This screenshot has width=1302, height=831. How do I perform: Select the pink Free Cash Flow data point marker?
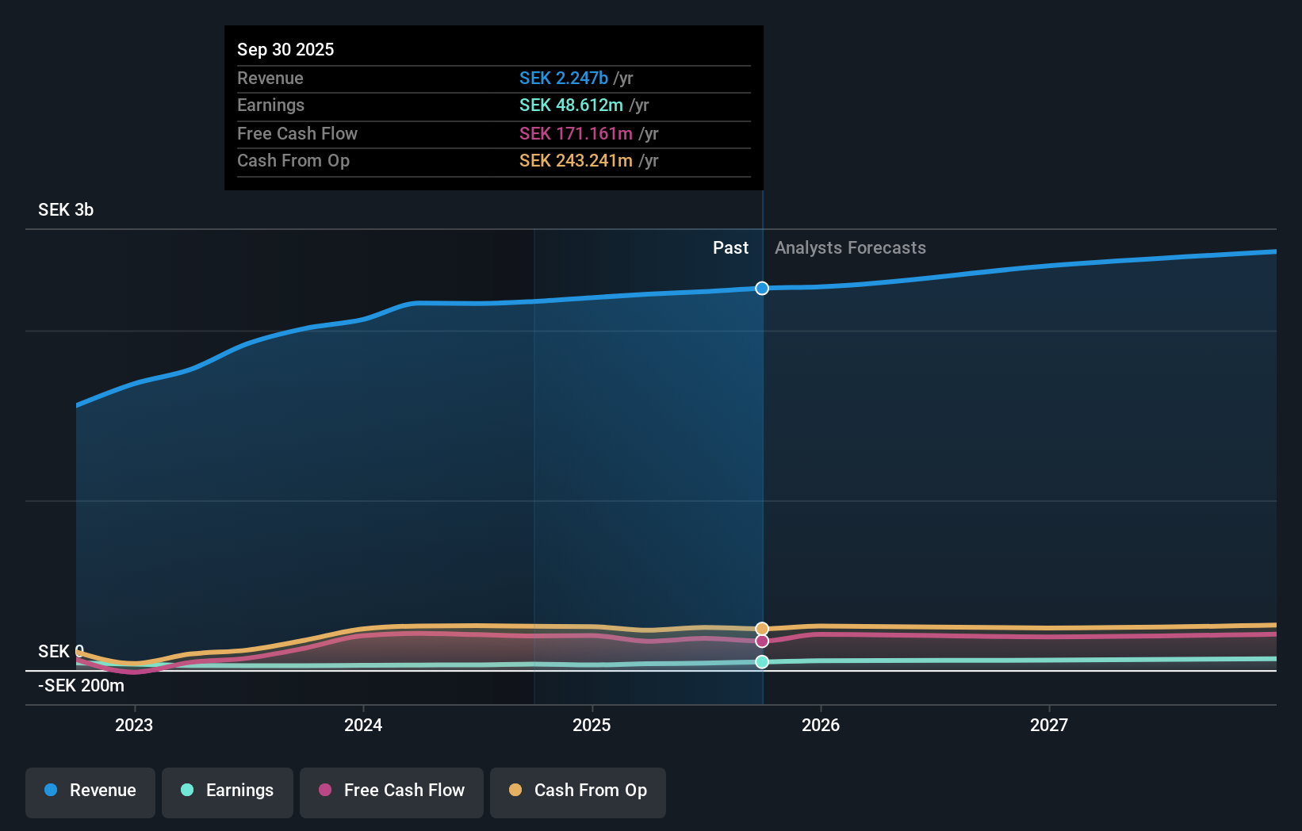tap(762, 641)
